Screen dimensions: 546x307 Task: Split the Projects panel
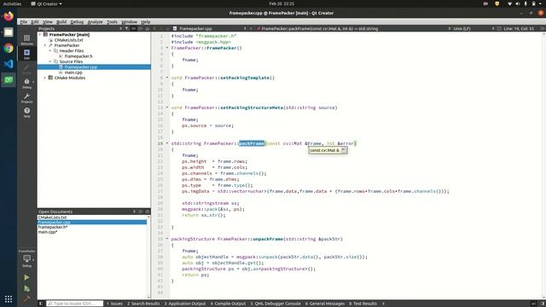141,28
